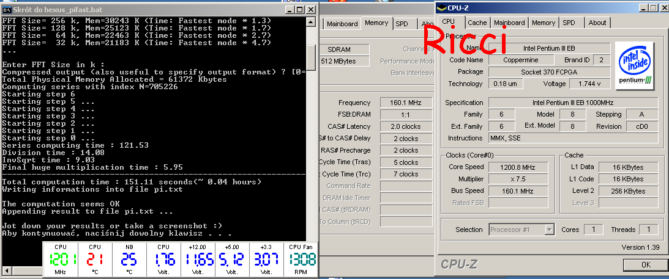669x279 pixels.
Task: Switch to the Cache tab in CPU-Z
Action: tap(477, 23)
